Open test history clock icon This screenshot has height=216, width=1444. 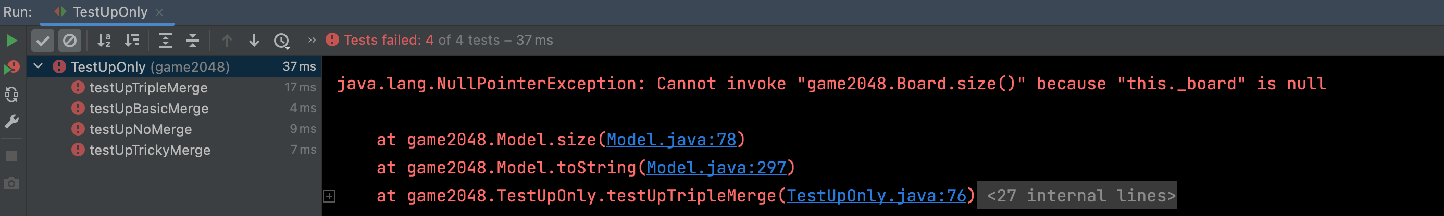coord(281,40)
